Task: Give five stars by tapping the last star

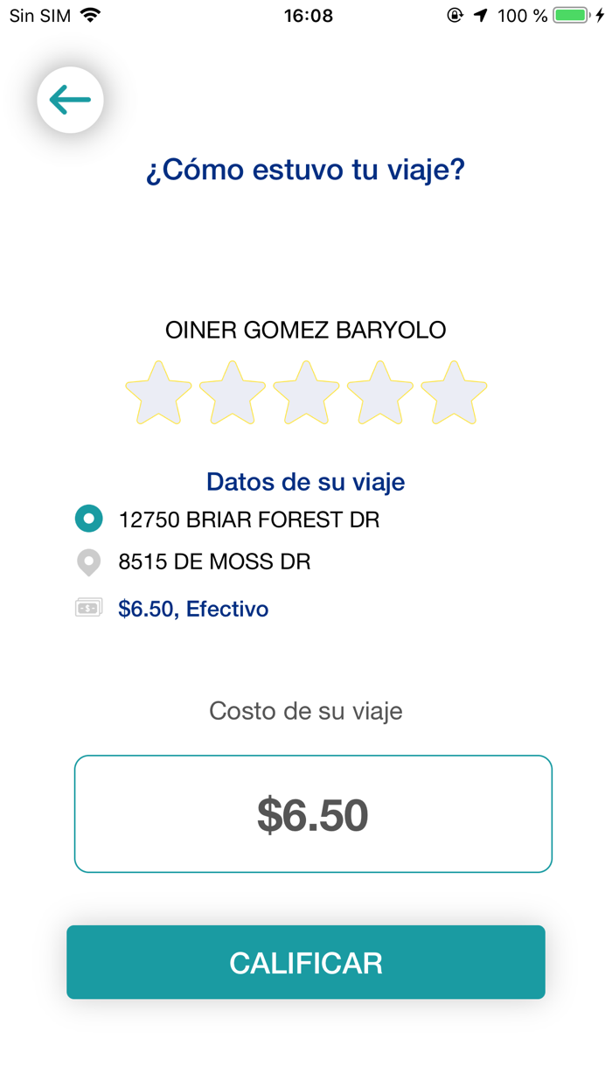Action: [453, 393]
